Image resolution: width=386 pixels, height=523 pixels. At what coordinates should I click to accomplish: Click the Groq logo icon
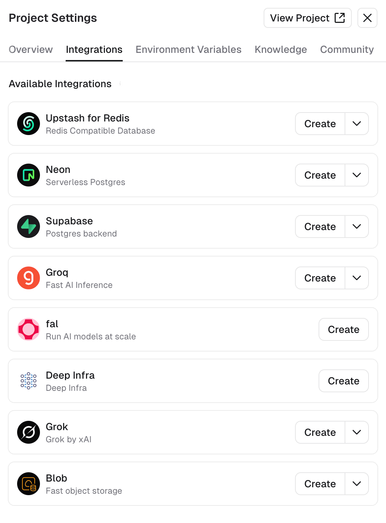tap(28, 278)
